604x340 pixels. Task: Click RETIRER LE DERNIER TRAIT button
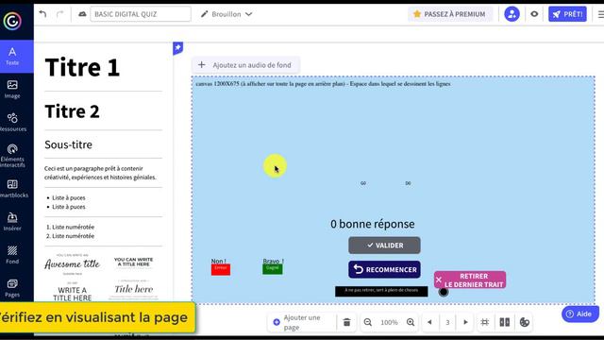(470, 280)
